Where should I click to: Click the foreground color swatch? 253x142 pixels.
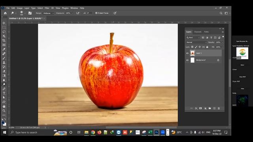[3, 123]
